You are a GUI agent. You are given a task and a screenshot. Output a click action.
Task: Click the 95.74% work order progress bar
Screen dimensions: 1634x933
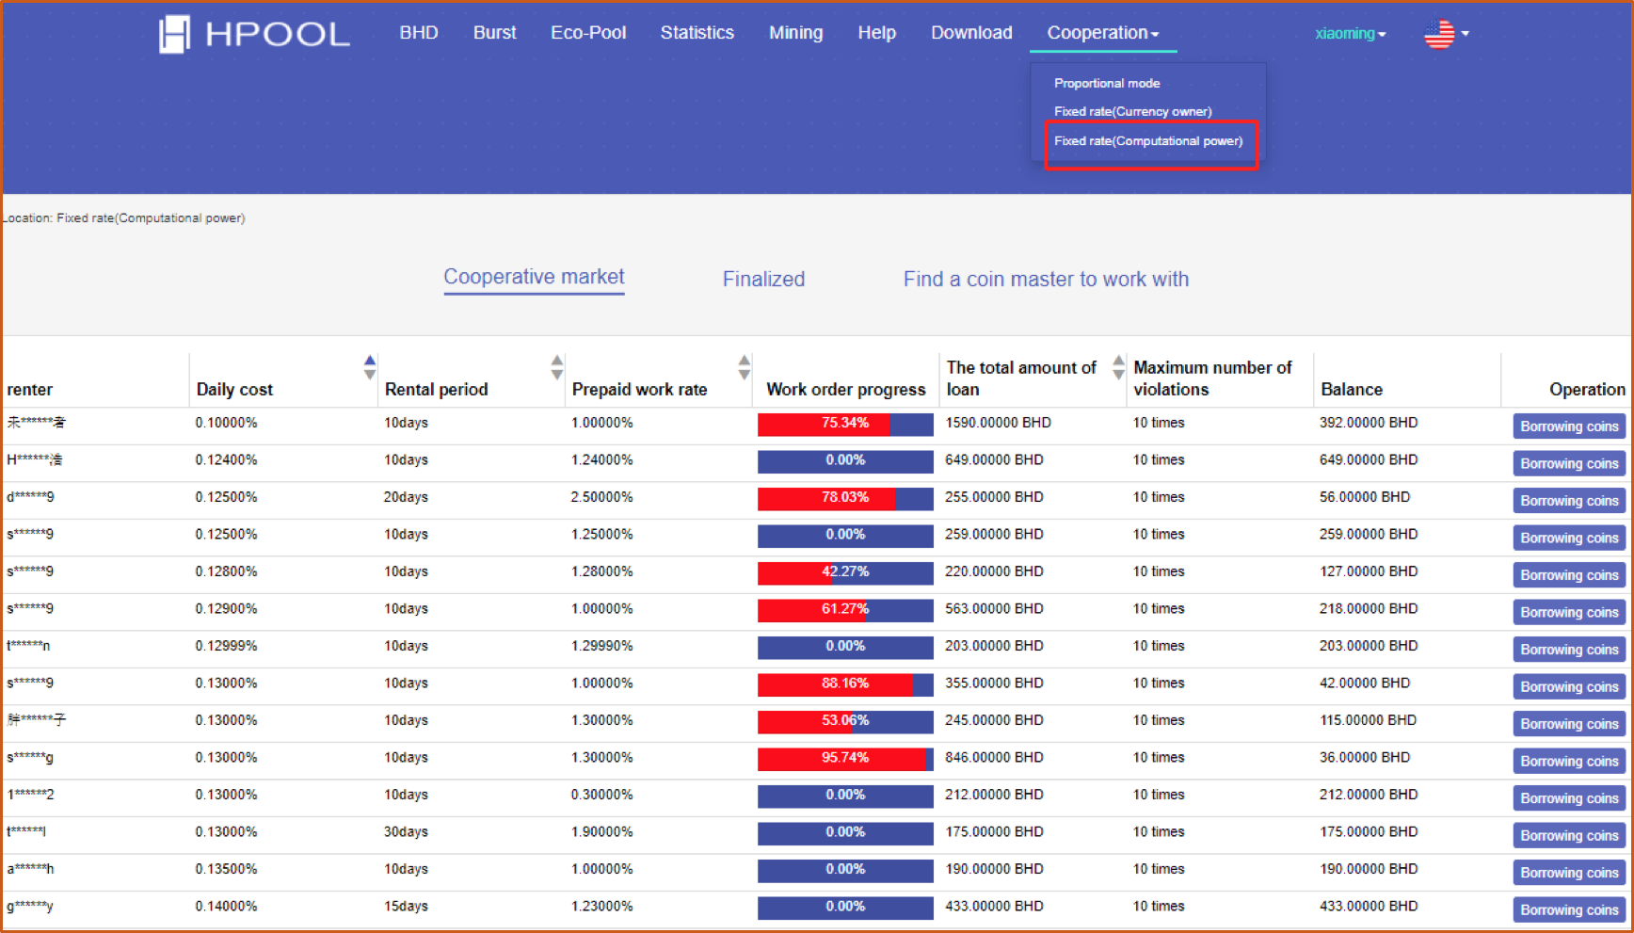click(x=845, y=759)
